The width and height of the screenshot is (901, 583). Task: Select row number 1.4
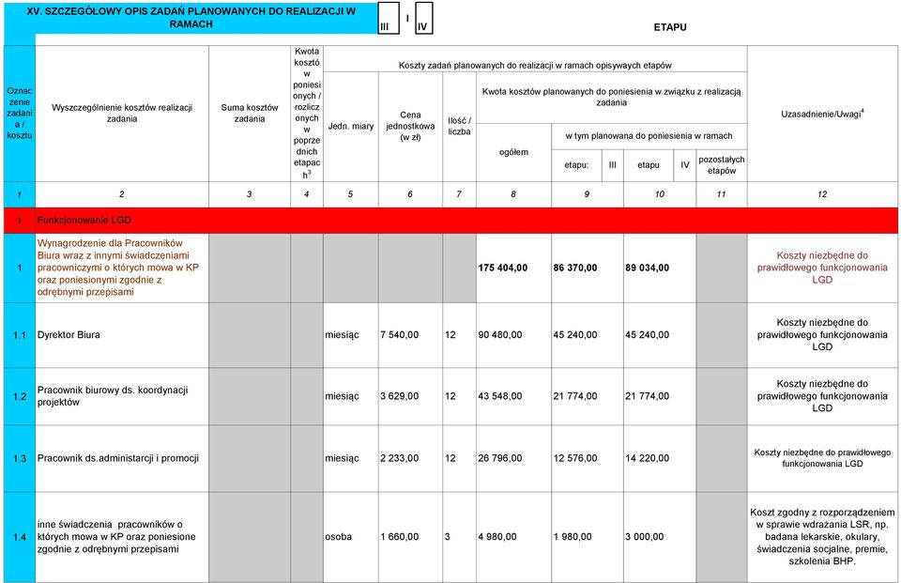20,537
